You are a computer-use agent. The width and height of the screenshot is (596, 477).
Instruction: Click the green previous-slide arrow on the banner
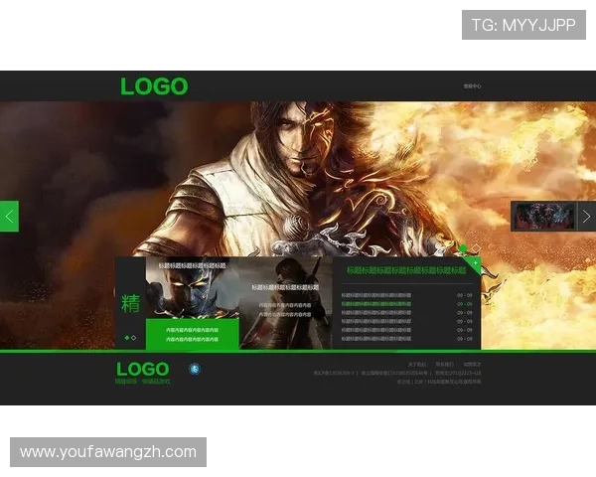9,216
